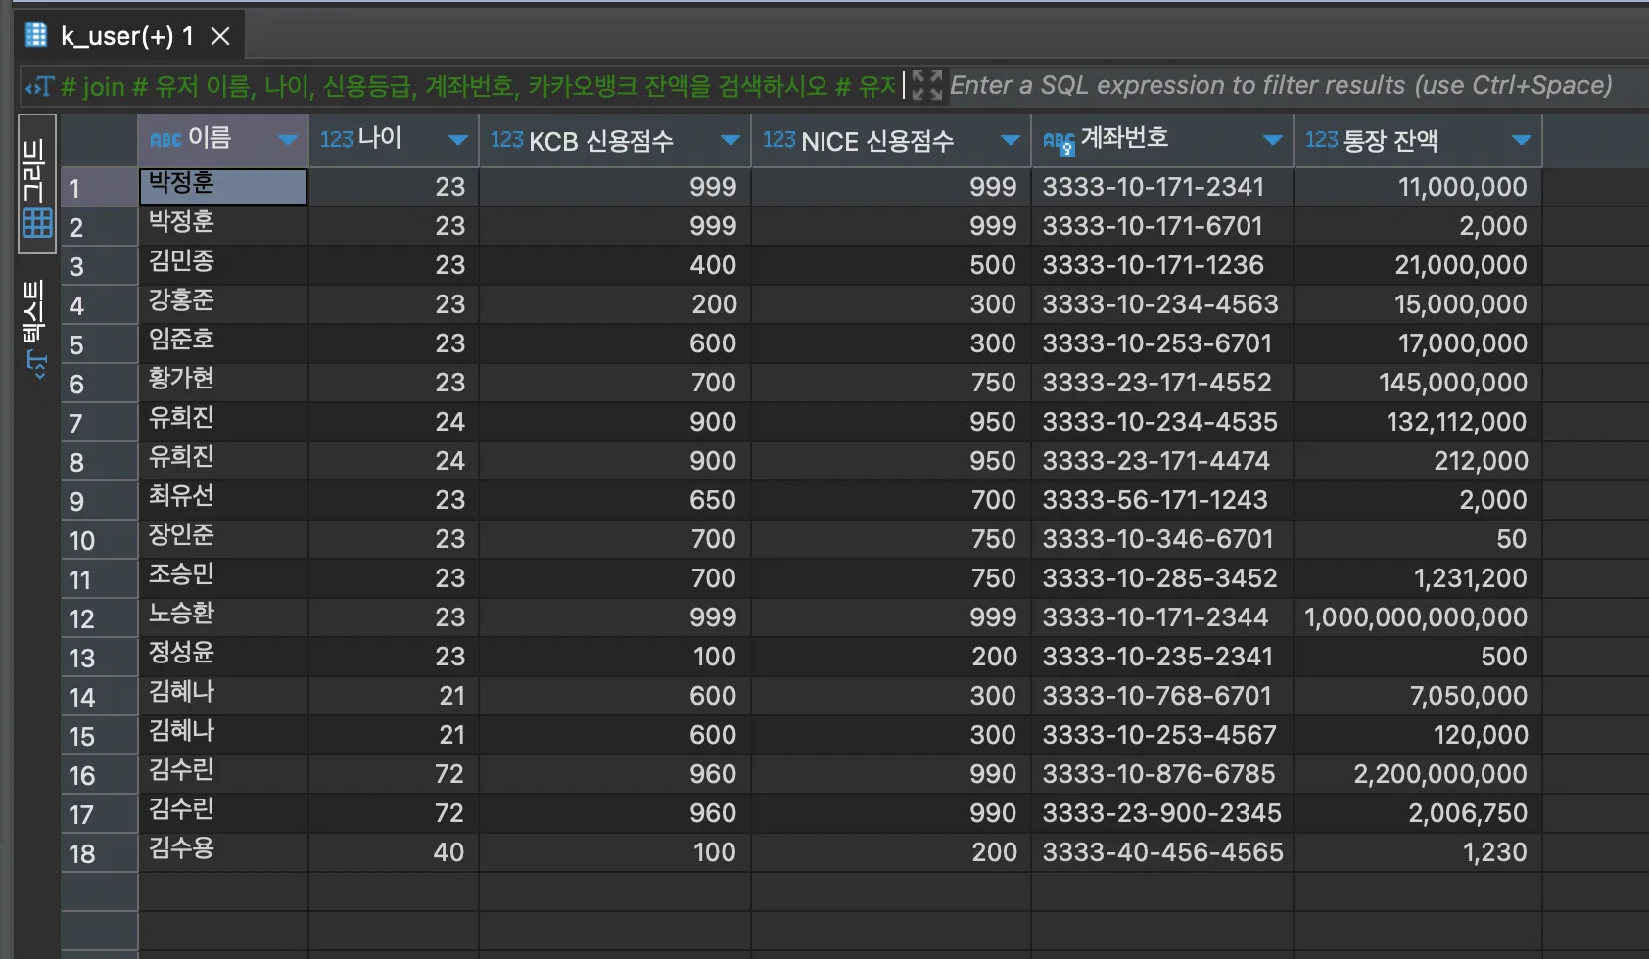This screenshot has width=1649, height=959.
Task: Open the 이름 column dropdown arrow
Action: click(288, 140)
